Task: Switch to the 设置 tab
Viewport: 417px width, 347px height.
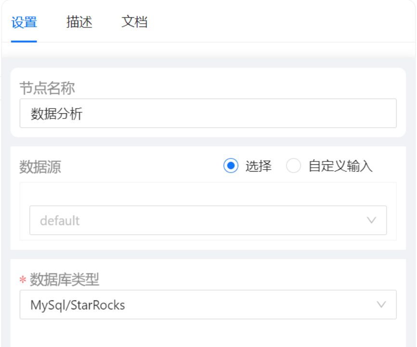Action: 24,22
